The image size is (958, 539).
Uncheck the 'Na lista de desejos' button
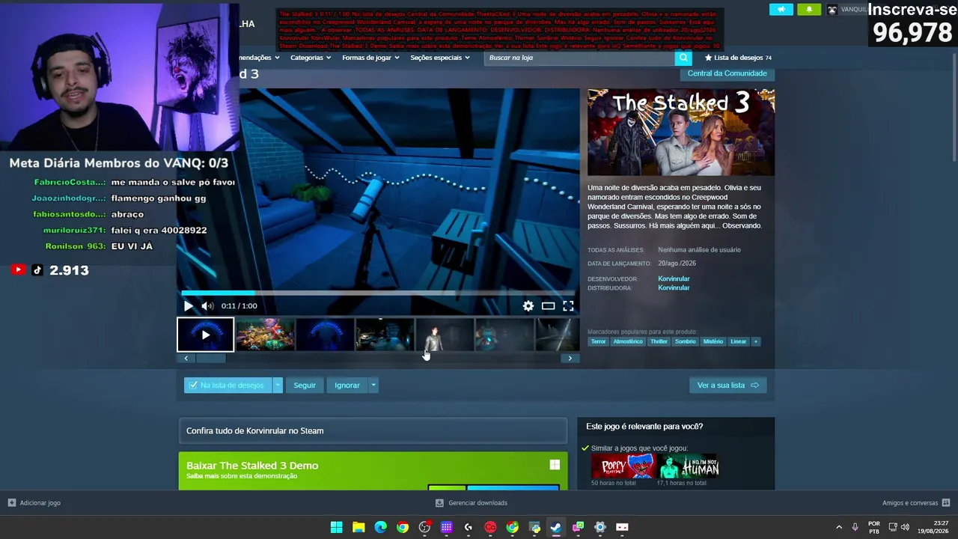(228, 386)
